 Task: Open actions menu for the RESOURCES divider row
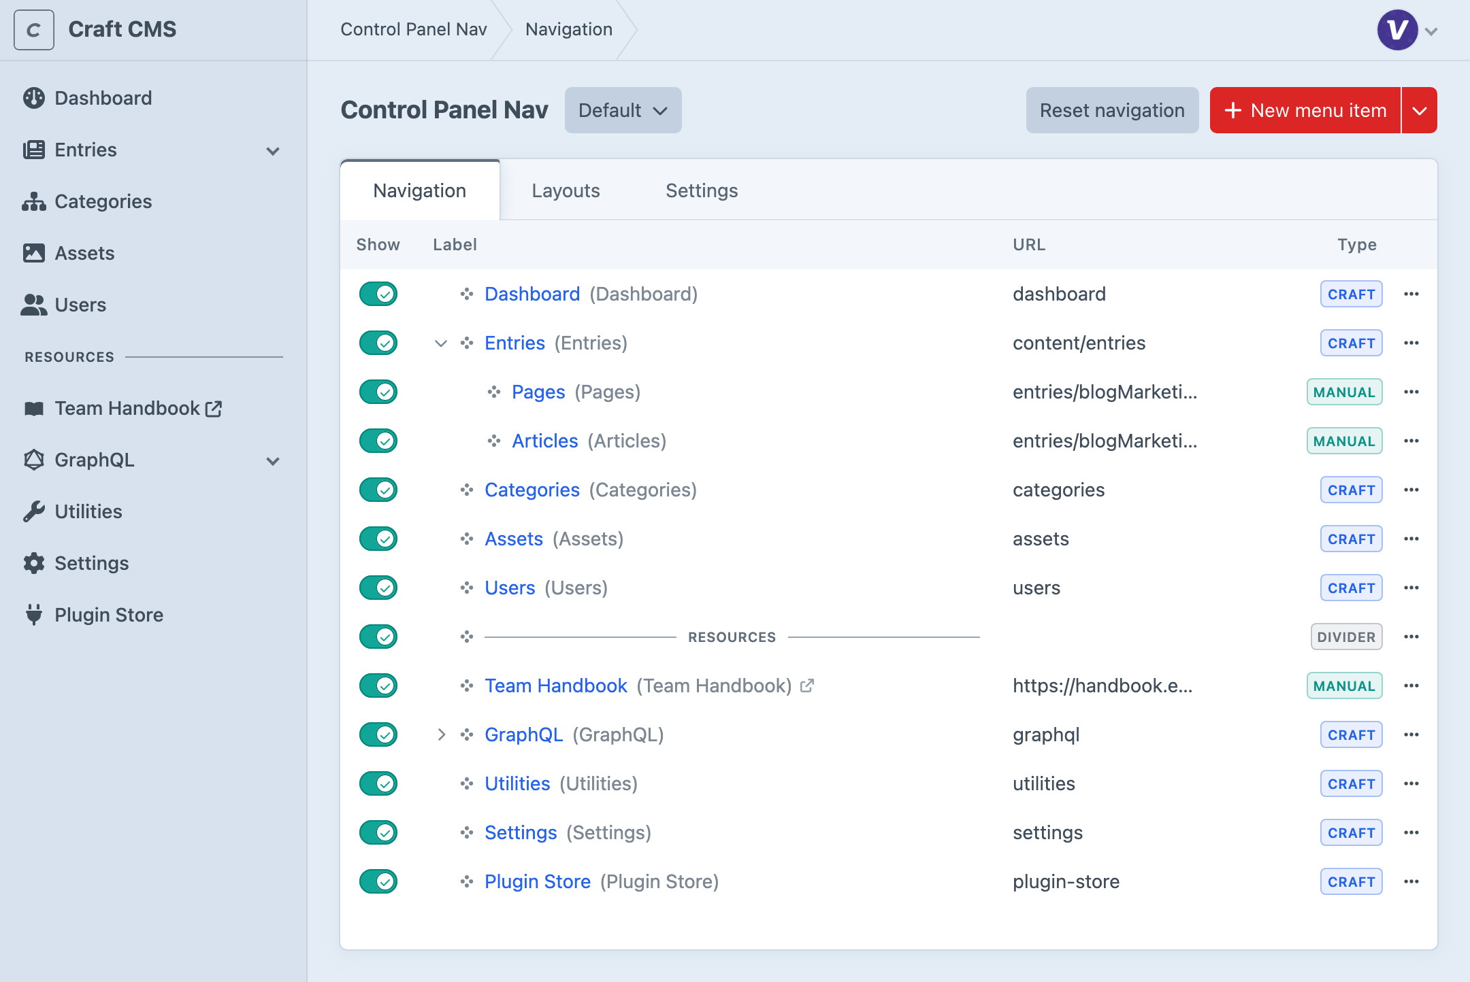[1411, 637]
